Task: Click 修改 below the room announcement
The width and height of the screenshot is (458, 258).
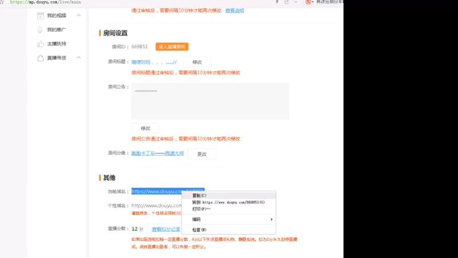Action: [x=145, y=128]
